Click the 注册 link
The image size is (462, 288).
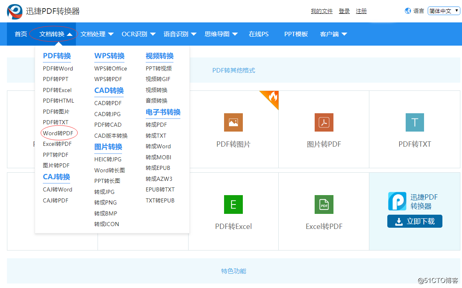[x=361, y=11]
